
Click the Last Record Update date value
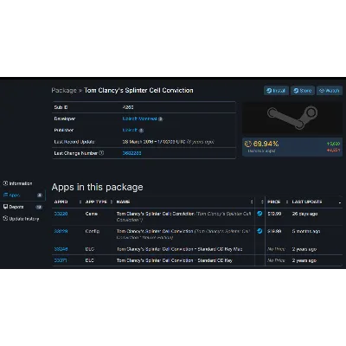[x=168, y=142]
